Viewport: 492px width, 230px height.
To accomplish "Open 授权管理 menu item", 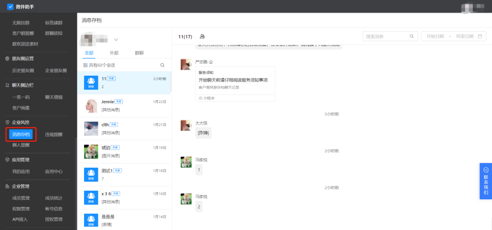I will tap(54, 219).
